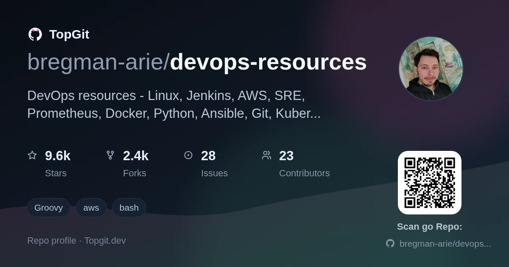Click the Issues label

(214, 173)
